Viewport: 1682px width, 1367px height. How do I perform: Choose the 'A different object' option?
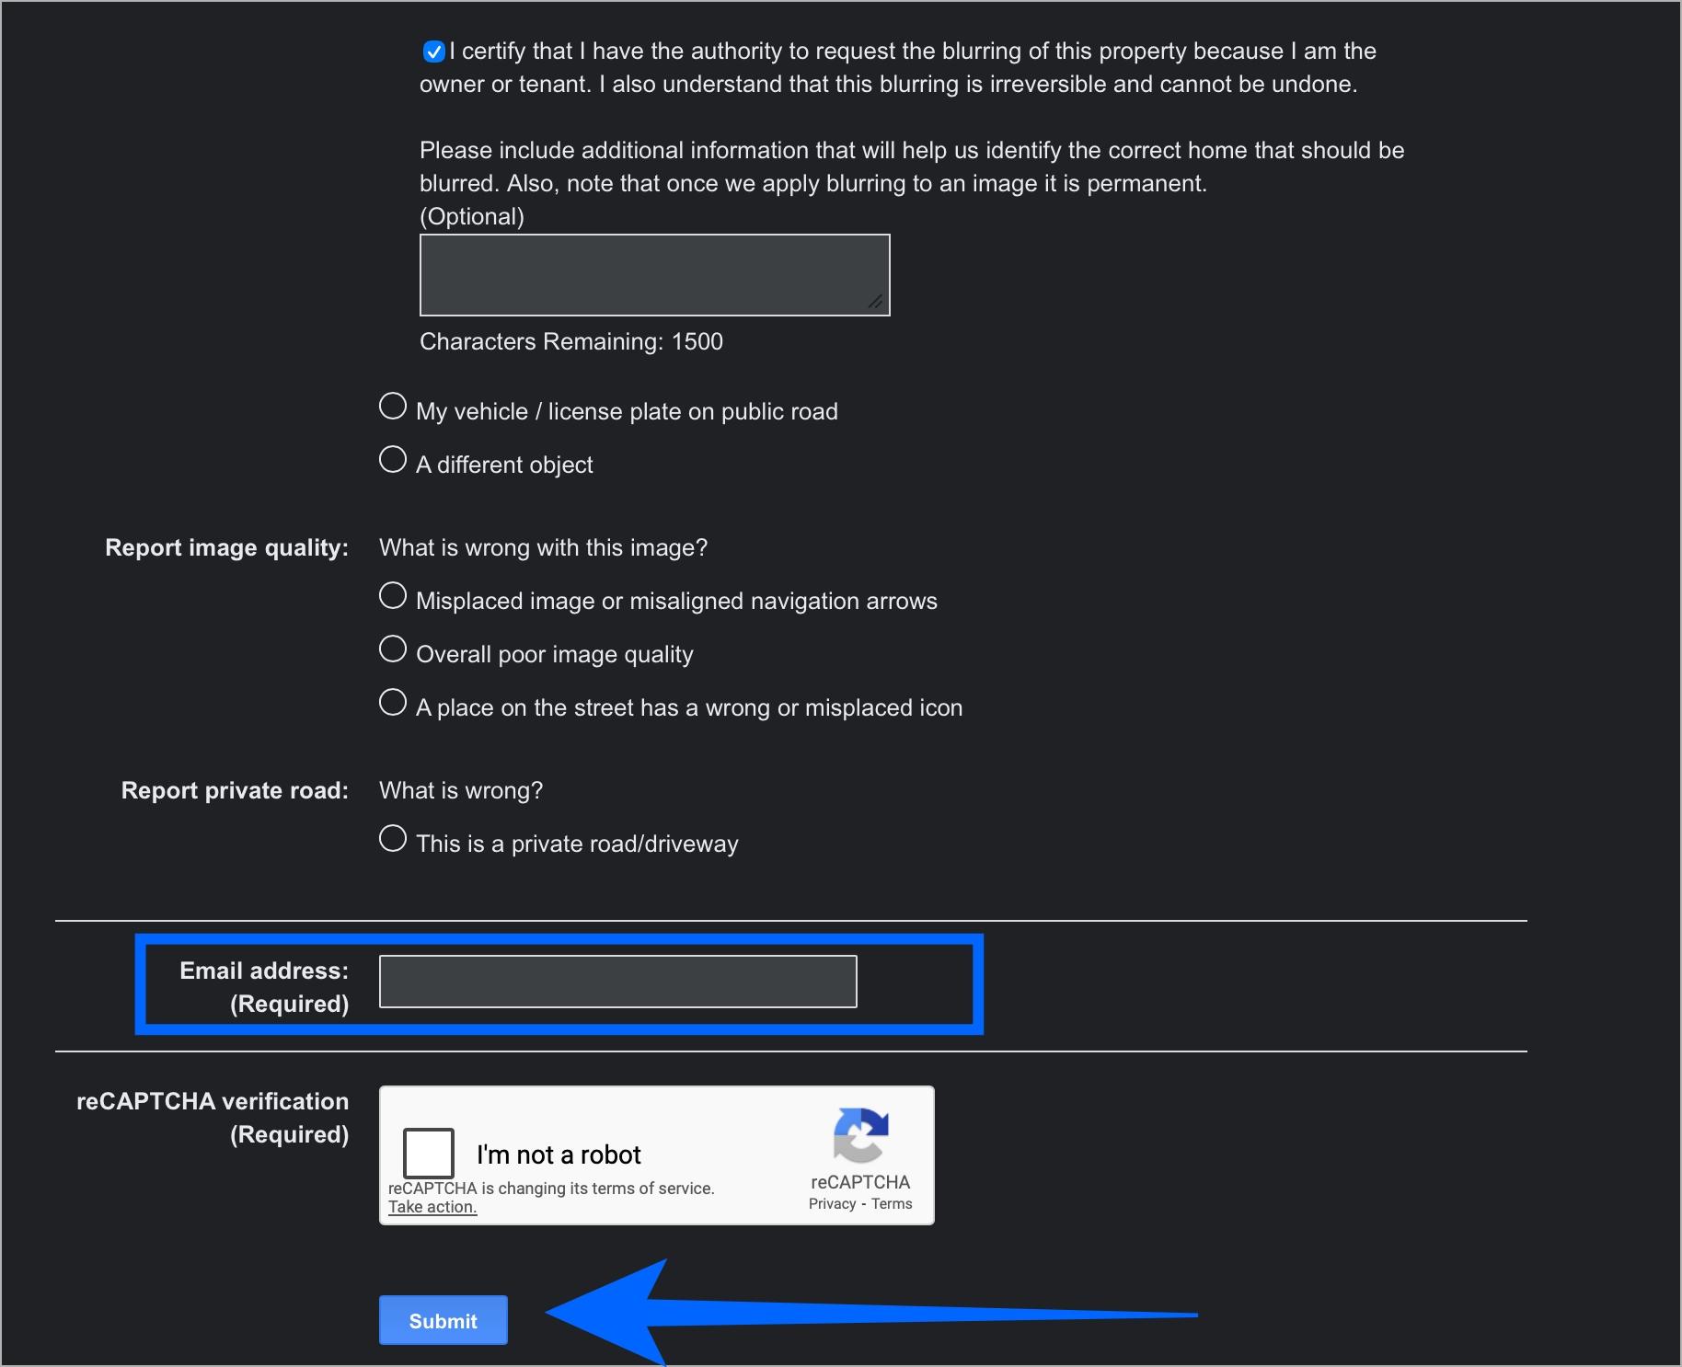(393, 460)
